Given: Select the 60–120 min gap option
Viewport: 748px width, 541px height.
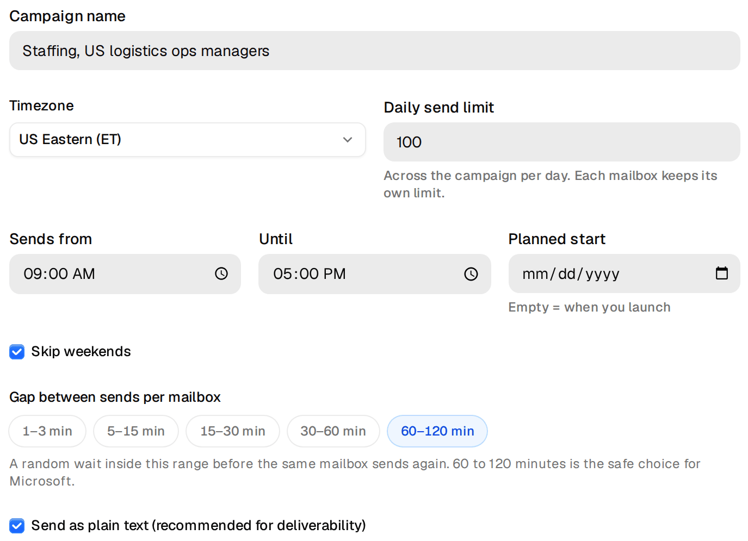Looking at the screenshot, I should 437,431.
